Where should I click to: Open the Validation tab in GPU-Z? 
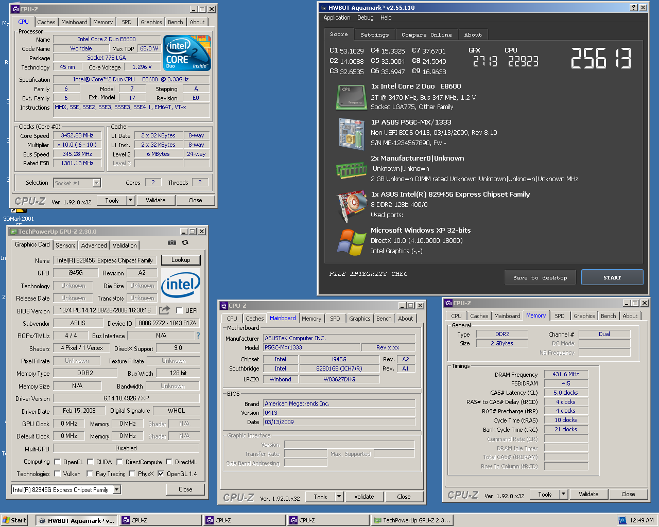click(125, 245)
